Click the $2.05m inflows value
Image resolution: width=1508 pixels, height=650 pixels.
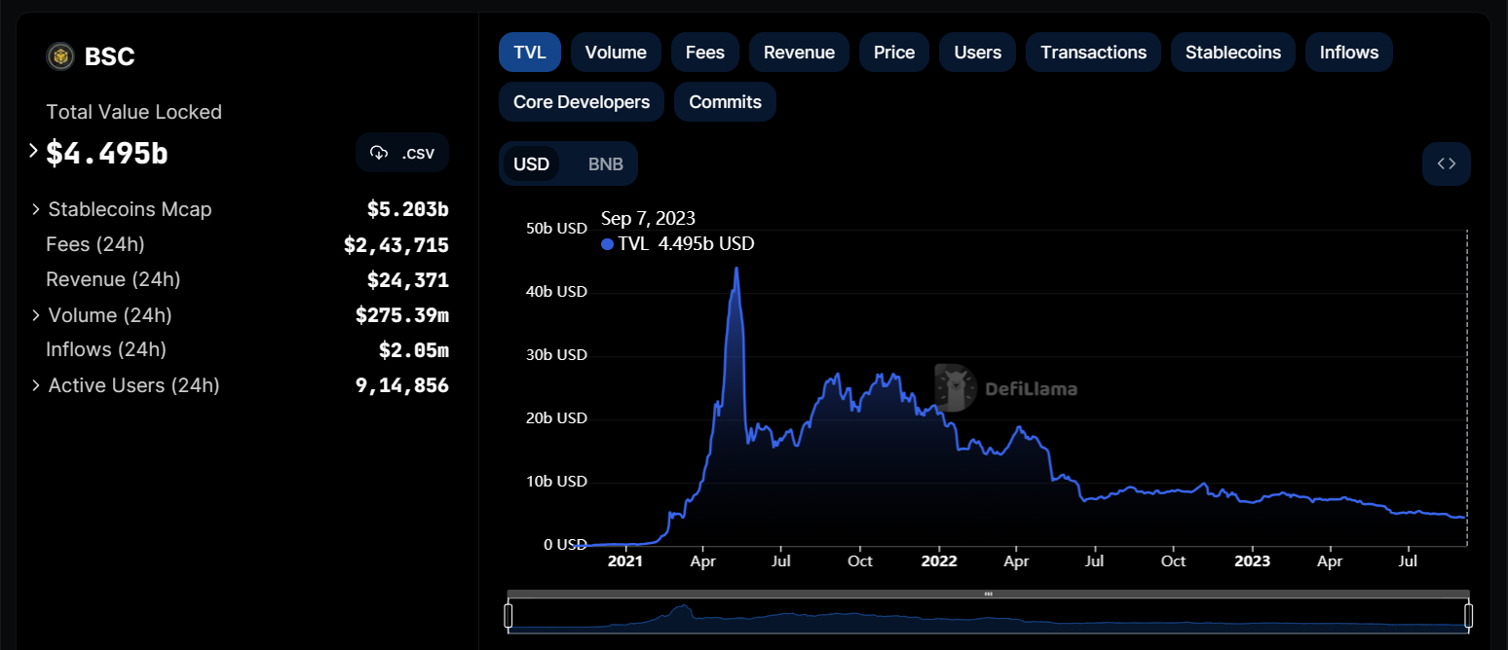tap(414, 350)
